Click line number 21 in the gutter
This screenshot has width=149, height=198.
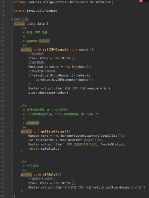tap(2, 75)
